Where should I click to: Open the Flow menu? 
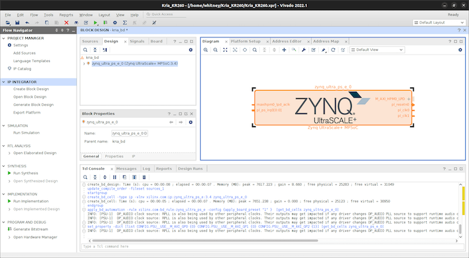click(34, 15)
